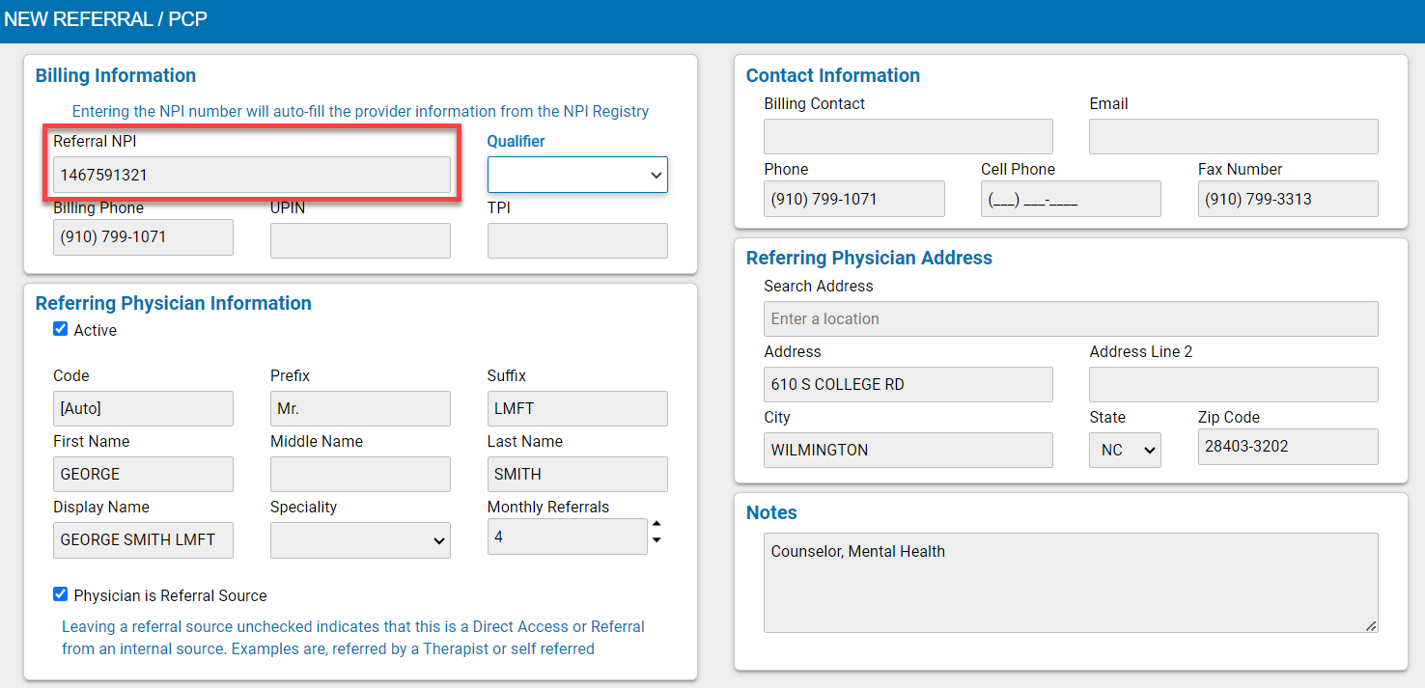
Task: Click the Search Address location field
Action: 1071,318
